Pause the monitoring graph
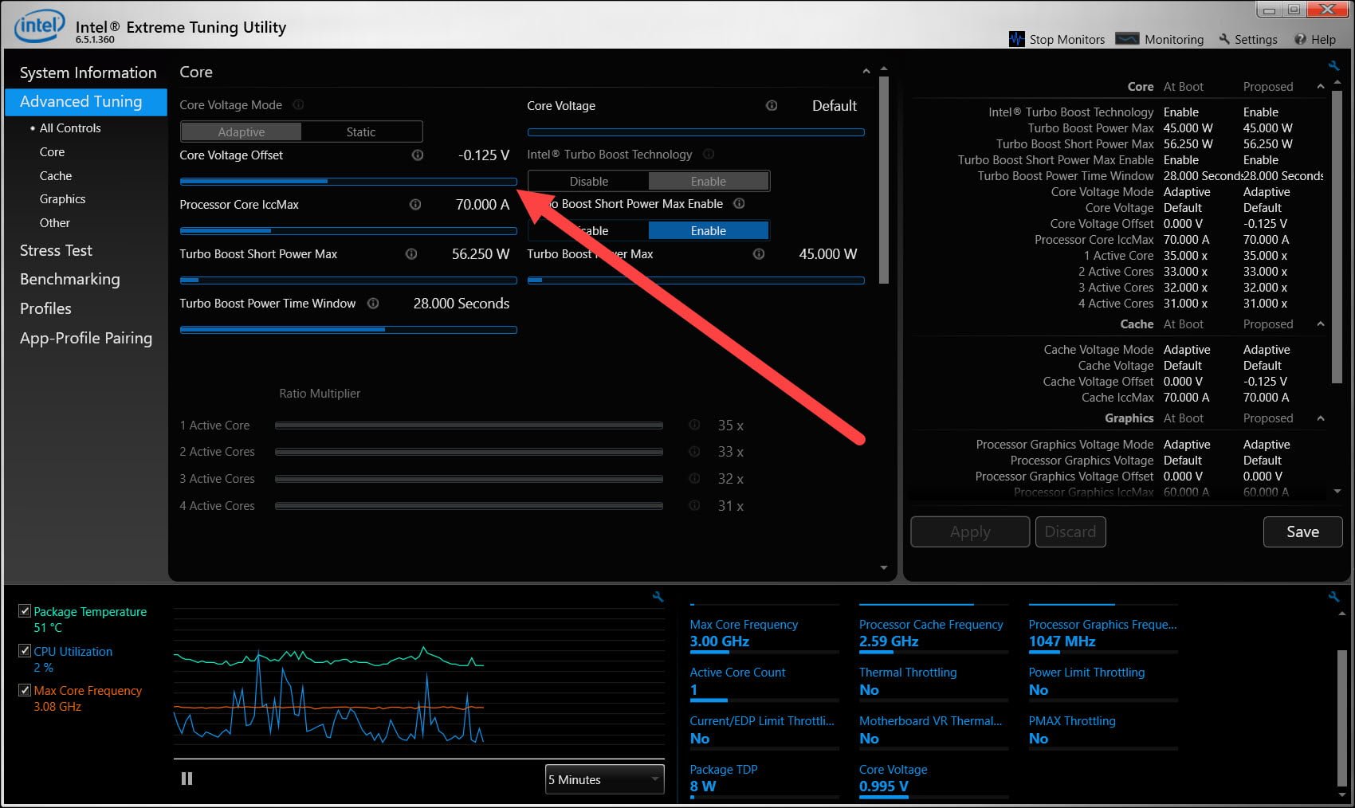This screenshot has height=808, width=1355. coord(187,779)
